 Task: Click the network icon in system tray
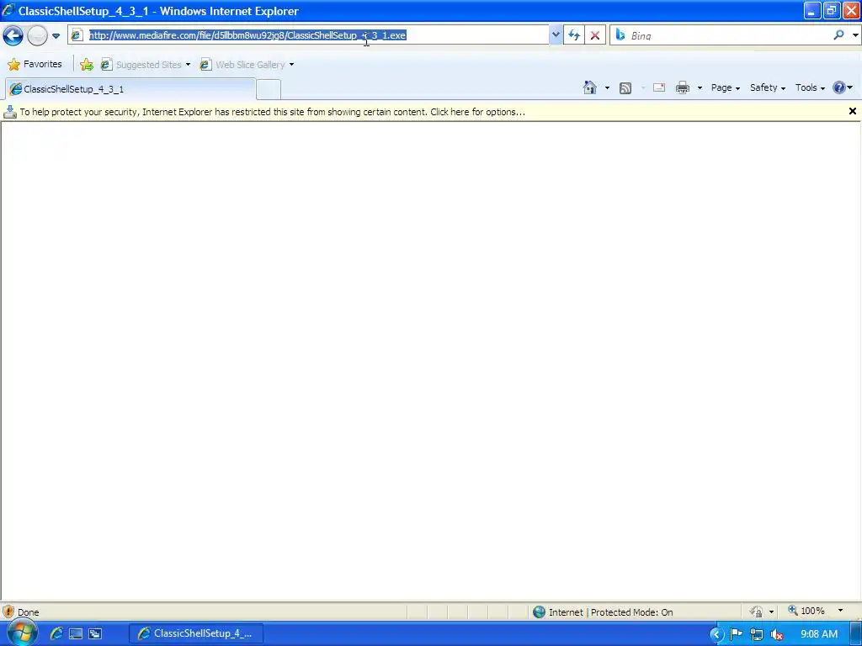[757, 634]
